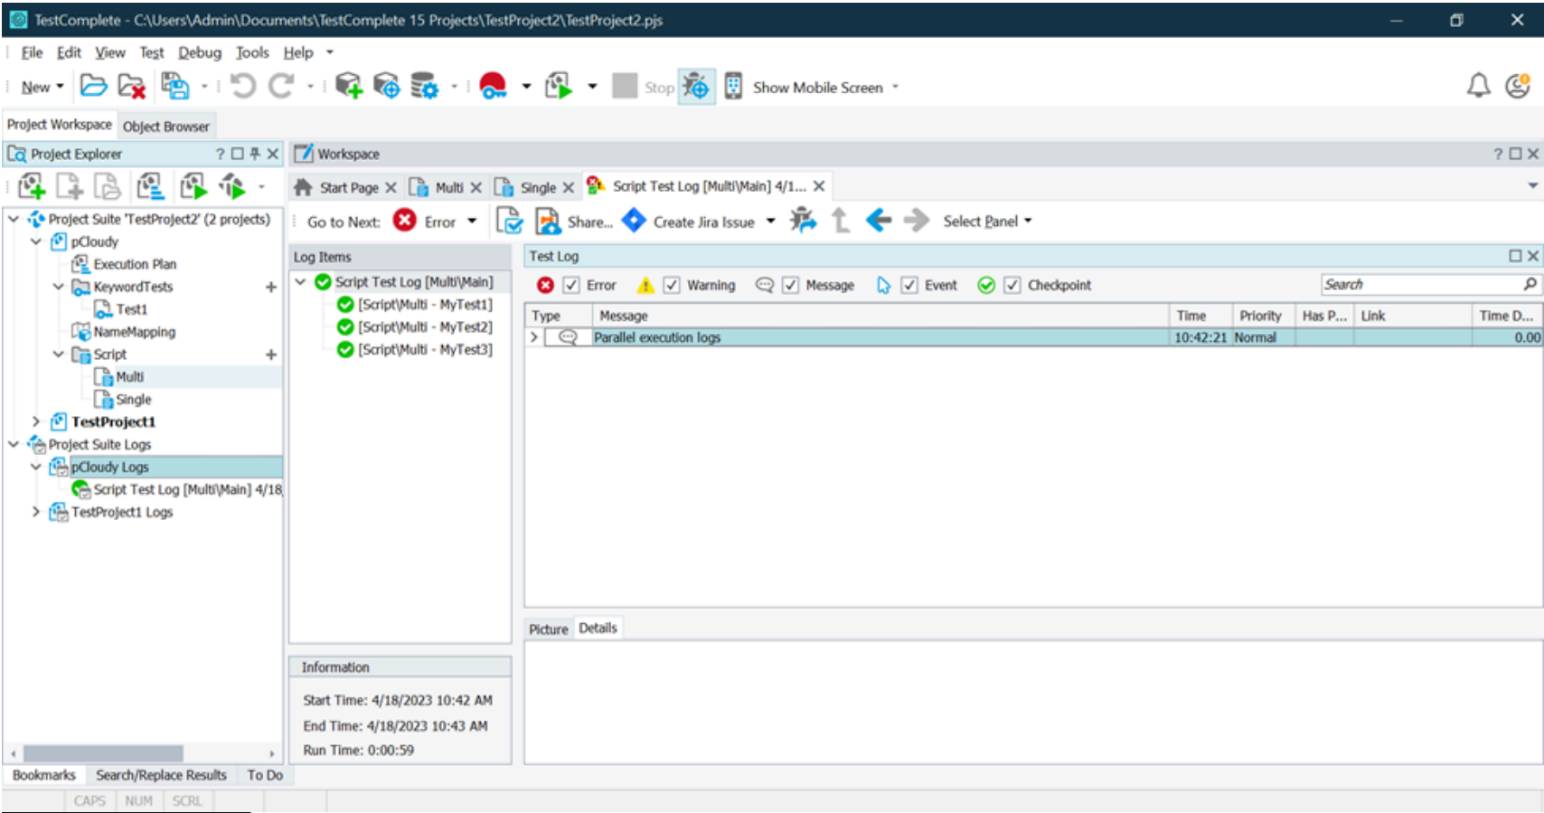Click the notifications bell icon
This screenshot has width=1544, height=813.
(x=1478, y=87)
